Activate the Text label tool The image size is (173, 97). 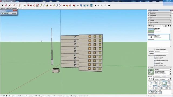tap(44, 5)
